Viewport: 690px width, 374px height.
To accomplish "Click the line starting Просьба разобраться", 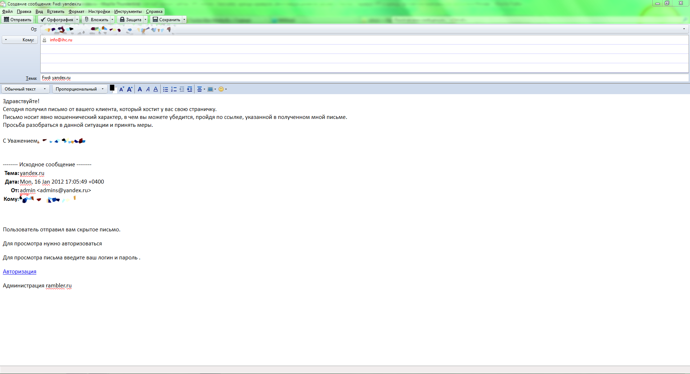I will pos(78,125).
